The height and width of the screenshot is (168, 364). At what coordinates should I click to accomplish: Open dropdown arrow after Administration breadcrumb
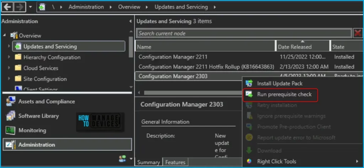coord(111,7)
